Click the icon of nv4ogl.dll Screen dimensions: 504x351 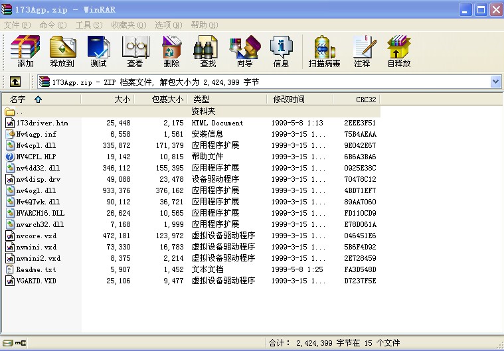tap(10, 190)
